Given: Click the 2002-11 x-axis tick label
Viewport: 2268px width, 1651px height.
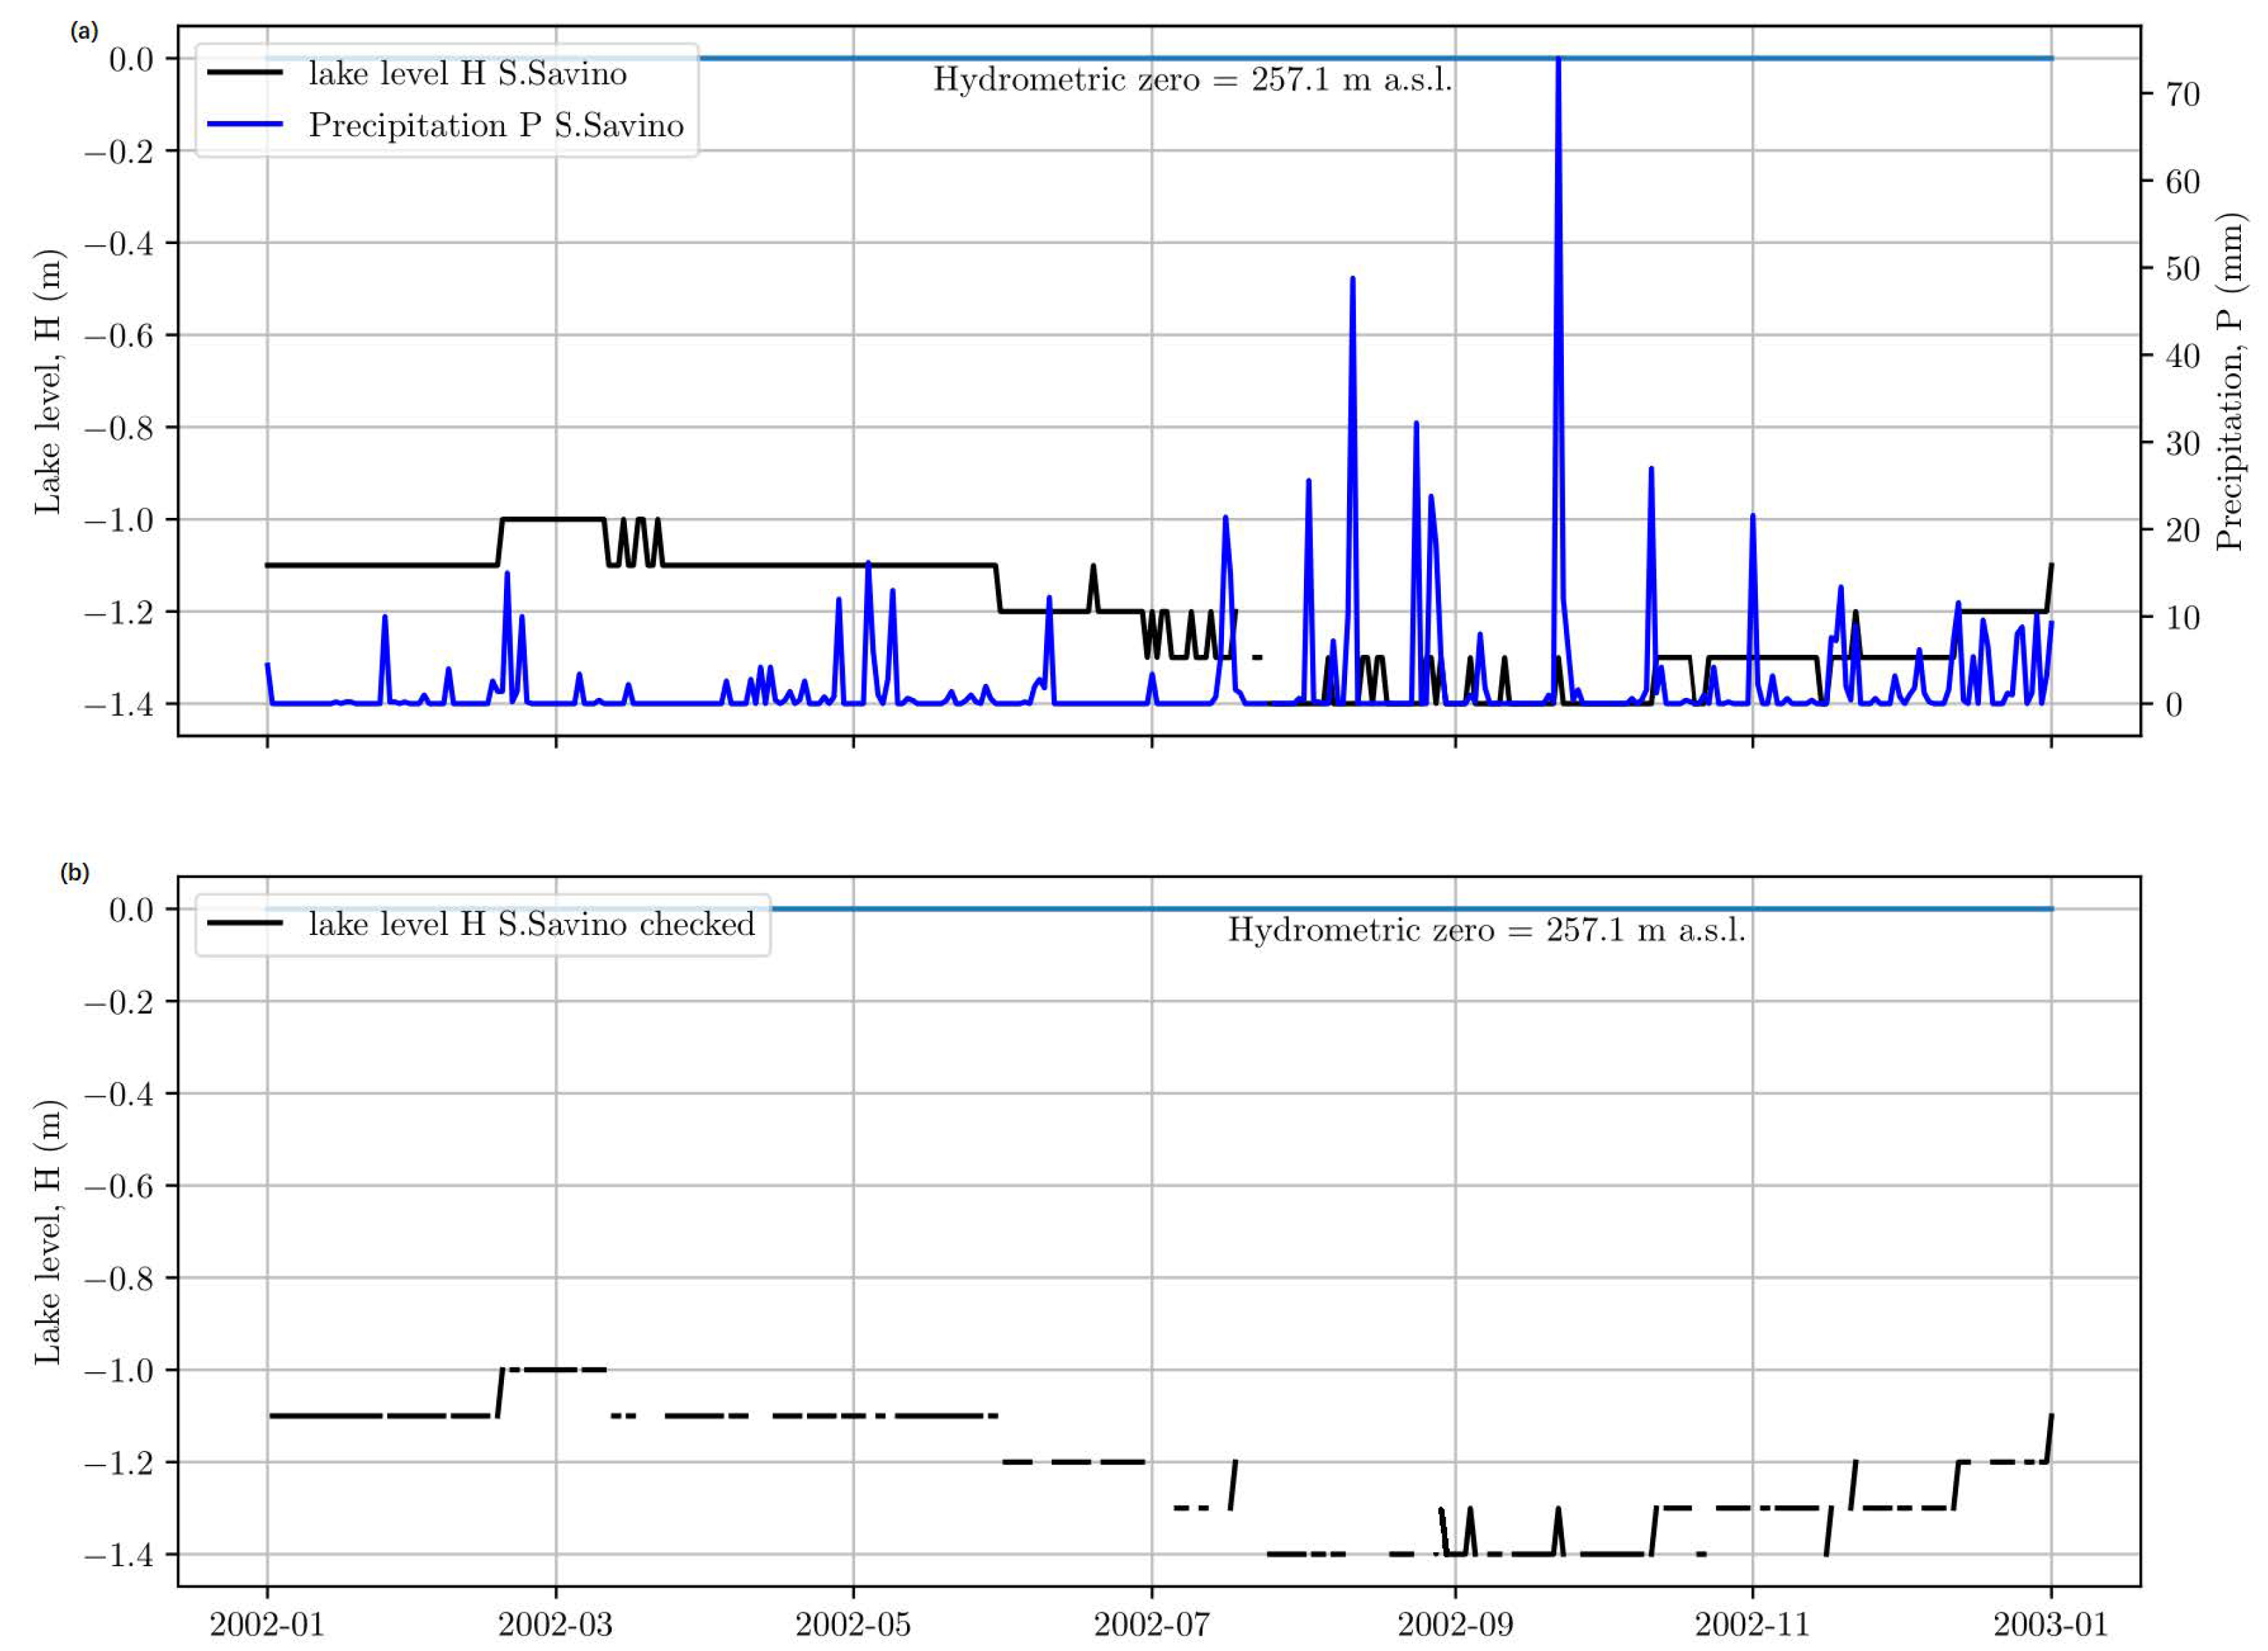Looking at the screenshot, I should (1752, 1625).
